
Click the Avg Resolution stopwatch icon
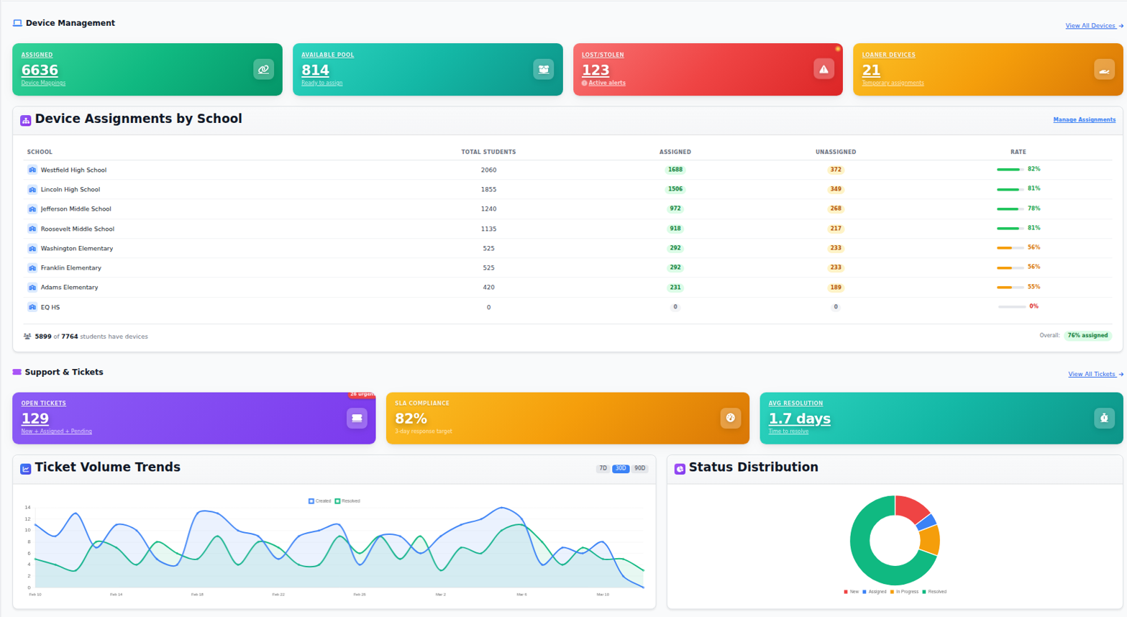[x=1104, y=418]
